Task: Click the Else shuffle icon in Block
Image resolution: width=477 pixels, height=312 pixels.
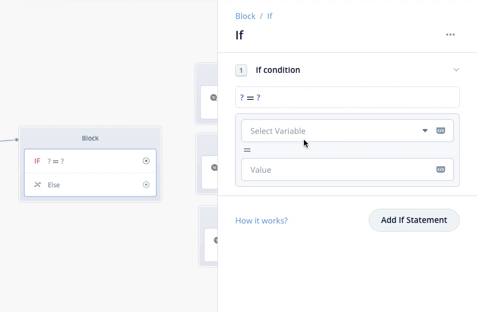Action: (37, 185)
